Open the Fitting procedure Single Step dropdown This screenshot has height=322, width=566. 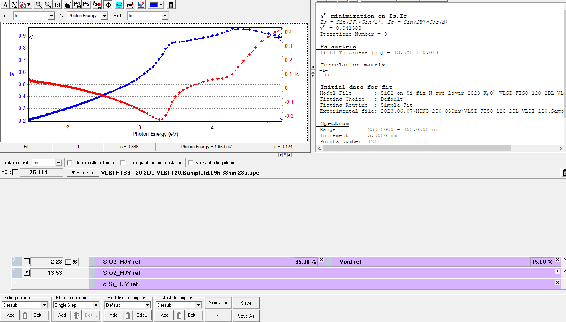[x=96, y=305]
